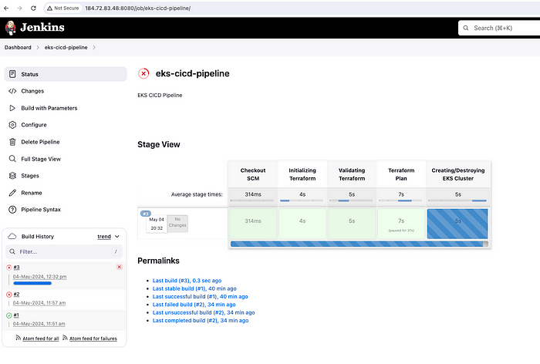540x364 pixels.
Task: Click the RSS icon for Atom feed for all
Action: click(19, 338)
